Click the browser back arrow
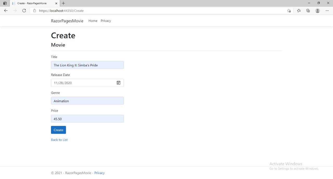Image resolution: width=333 pixels, height=179 pixels. [6, 11]
